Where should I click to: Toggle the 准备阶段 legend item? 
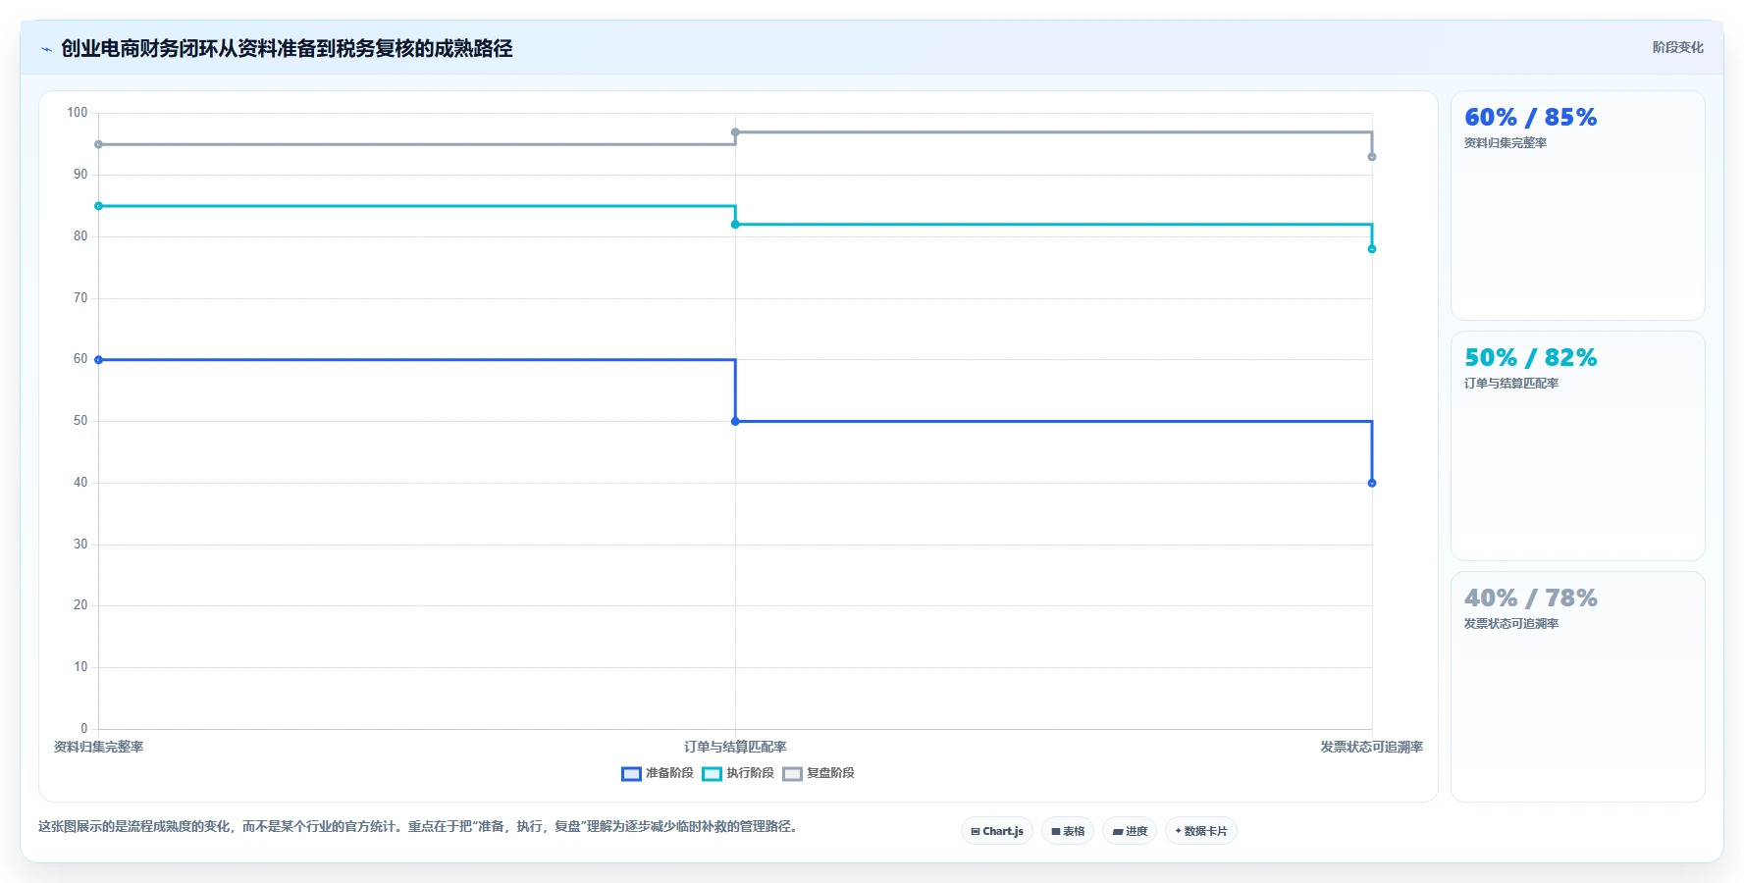tap(658, 773)
